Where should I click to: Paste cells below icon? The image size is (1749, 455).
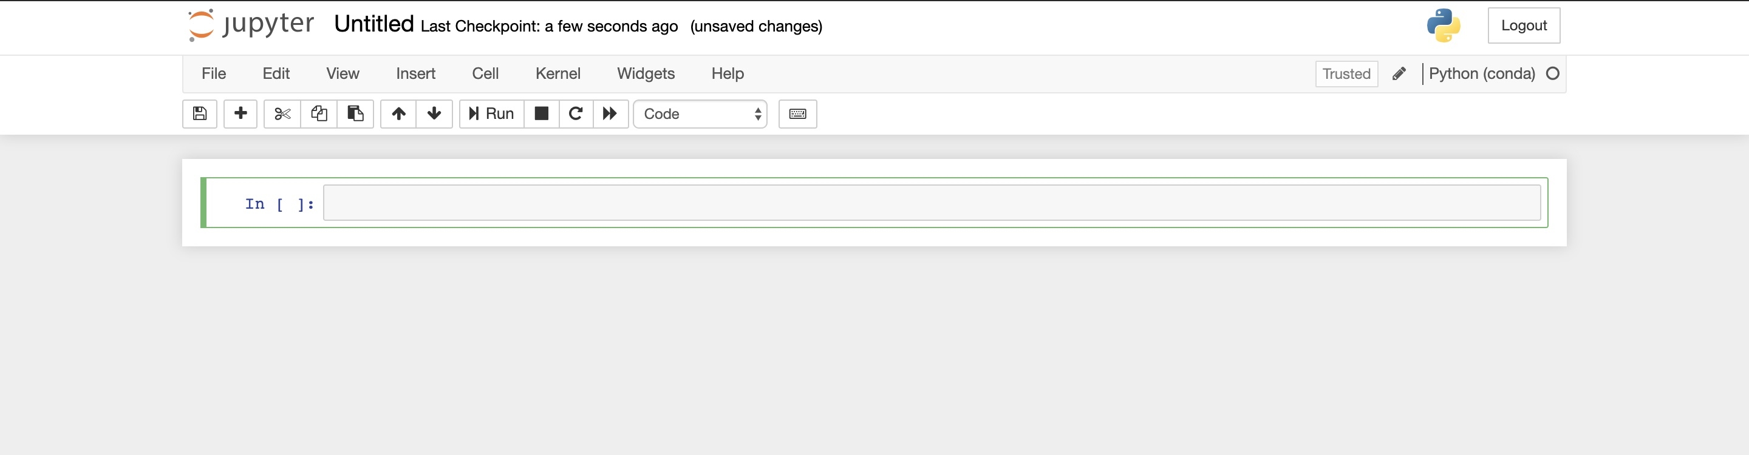pos(356,114)
